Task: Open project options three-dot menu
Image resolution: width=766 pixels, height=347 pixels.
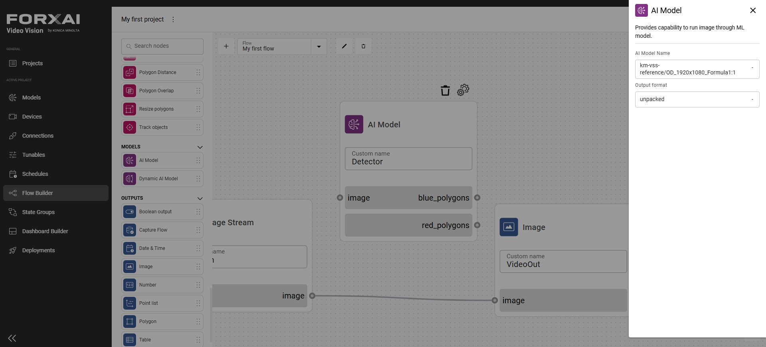Action: [173, 19]
